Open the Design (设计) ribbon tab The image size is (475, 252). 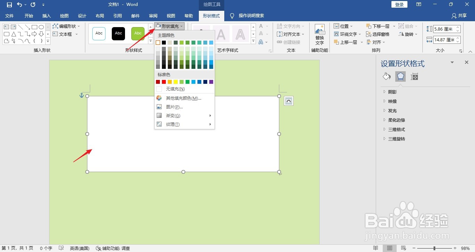coord(82,16)
